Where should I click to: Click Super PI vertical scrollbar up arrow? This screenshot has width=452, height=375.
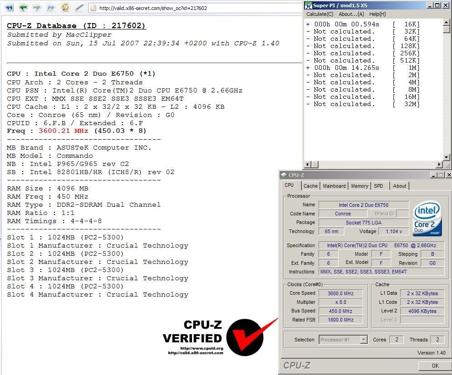[446, 22]
